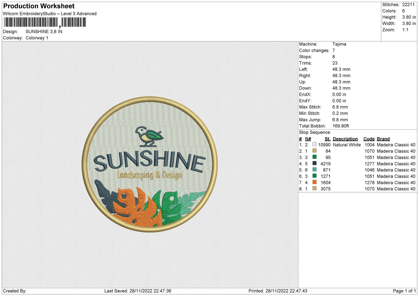The width and height of the screenshot is (419, 296).
Task: Click stitch count 4219 in row 4
Action: [x=325, y=164]
